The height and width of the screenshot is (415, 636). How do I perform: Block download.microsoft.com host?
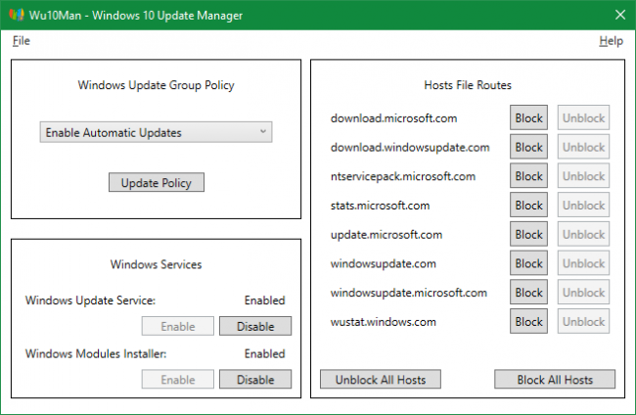[x=528, y=118]
